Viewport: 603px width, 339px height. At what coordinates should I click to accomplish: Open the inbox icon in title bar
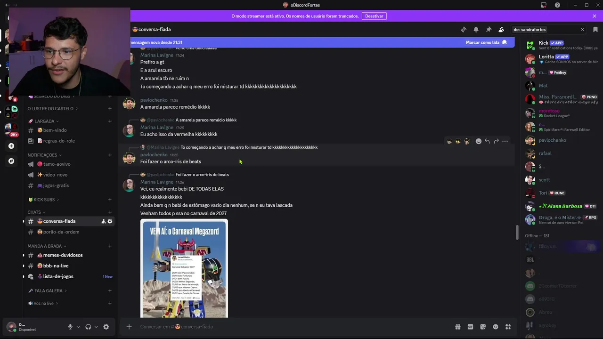coord(544,5)
